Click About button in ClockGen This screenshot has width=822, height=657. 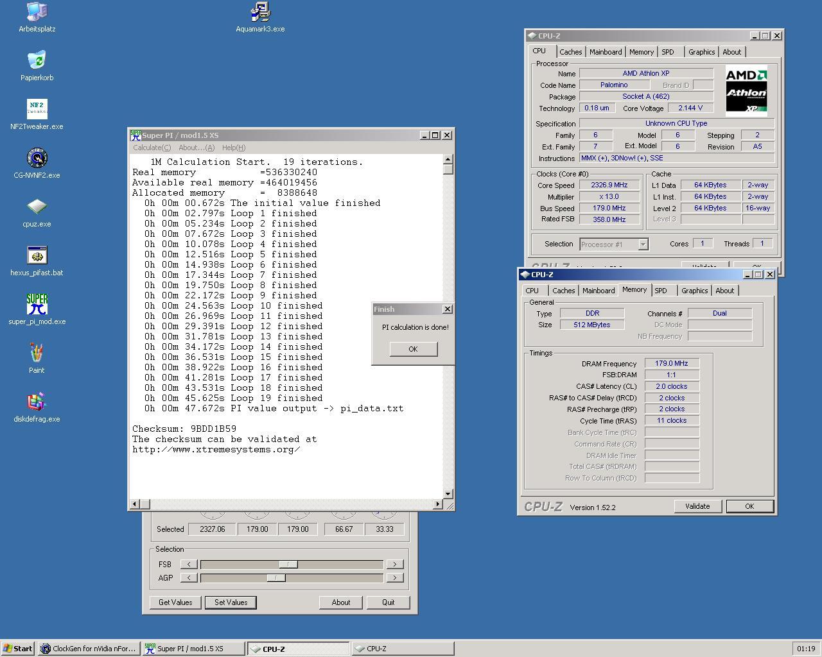click(341, 602)
